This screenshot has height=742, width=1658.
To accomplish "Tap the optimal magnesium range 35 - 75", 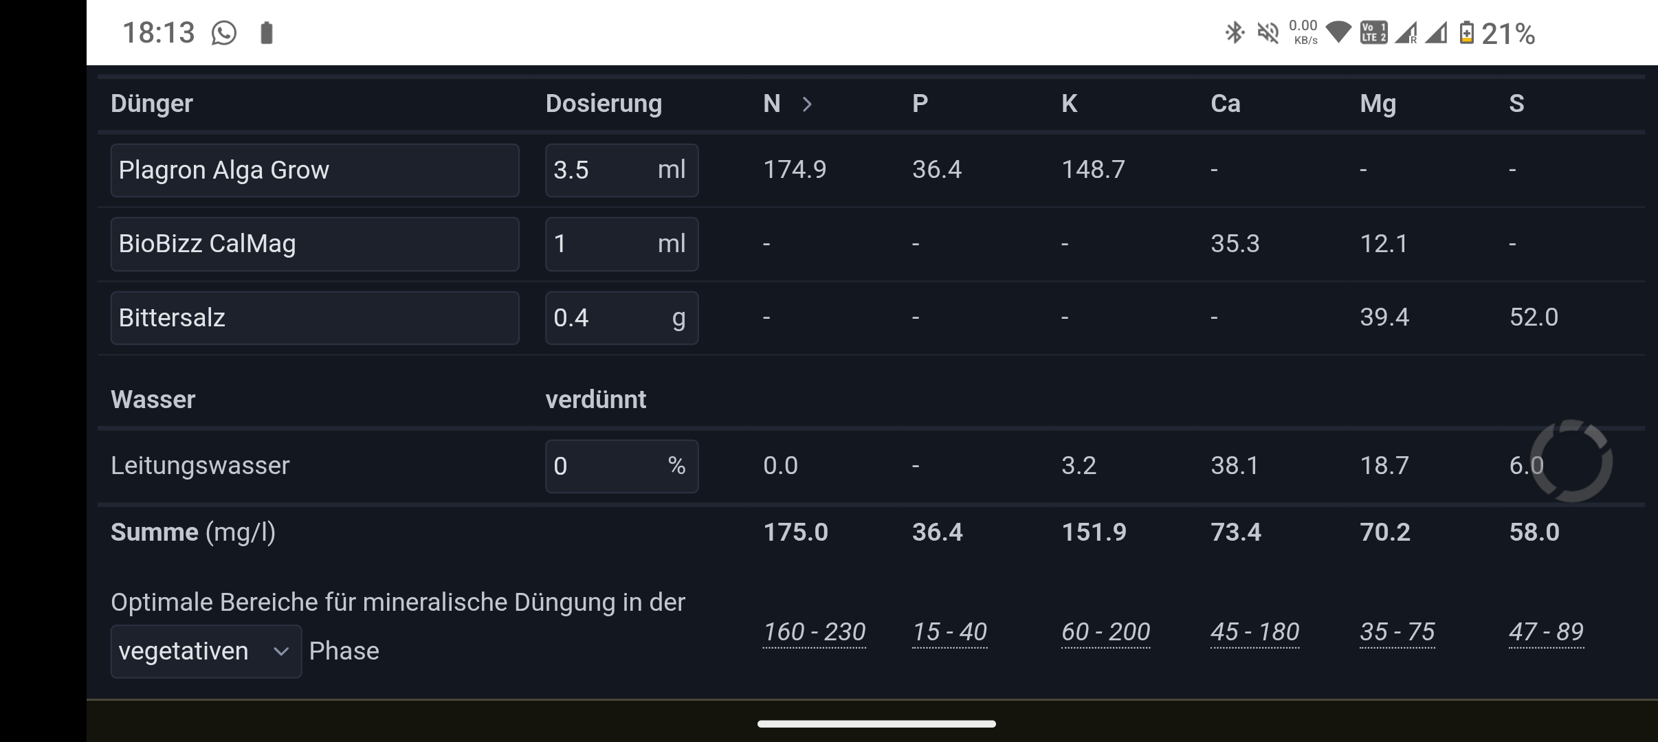I will point(1397,631).
